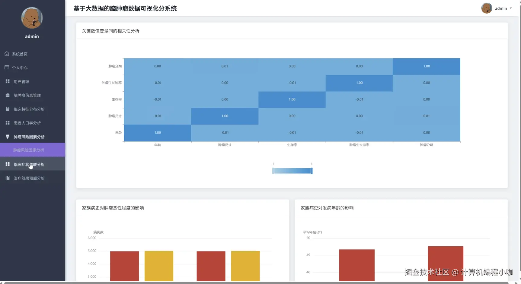The image size is (521, 284).
Task: Click the home icon beside 系统首页
Action: tap(7, 54)
